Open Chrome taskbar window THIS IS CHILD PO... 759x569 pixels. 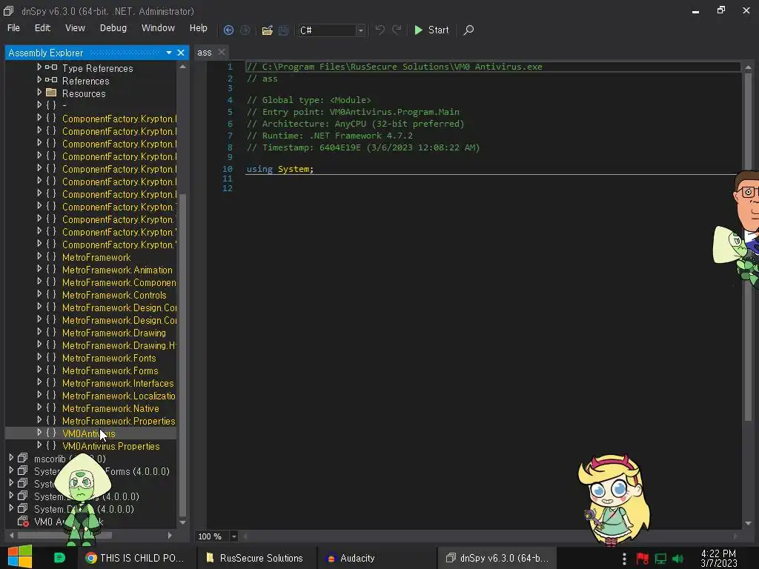(135, 558)
